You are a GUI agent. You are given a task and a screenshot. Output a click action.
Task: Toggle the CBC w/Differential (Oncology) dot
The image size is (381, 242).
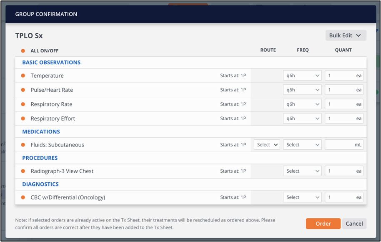[x=23, y=197]
